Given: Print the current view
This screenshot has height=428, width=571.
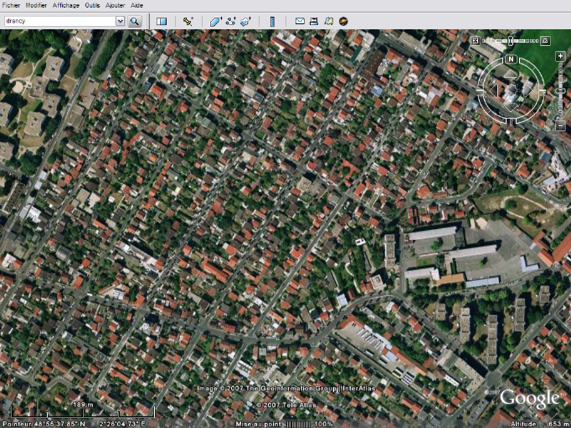Looking at the screenshot, I should [314, 21].
